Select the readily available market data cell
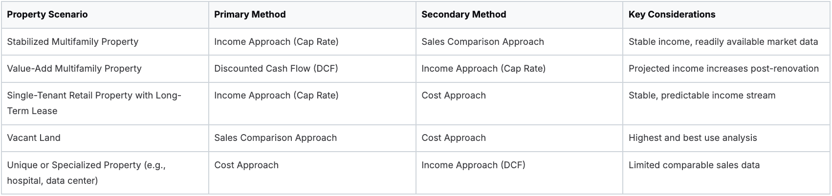The width and height of the screenshot is (832, 196). click(723, 42)
